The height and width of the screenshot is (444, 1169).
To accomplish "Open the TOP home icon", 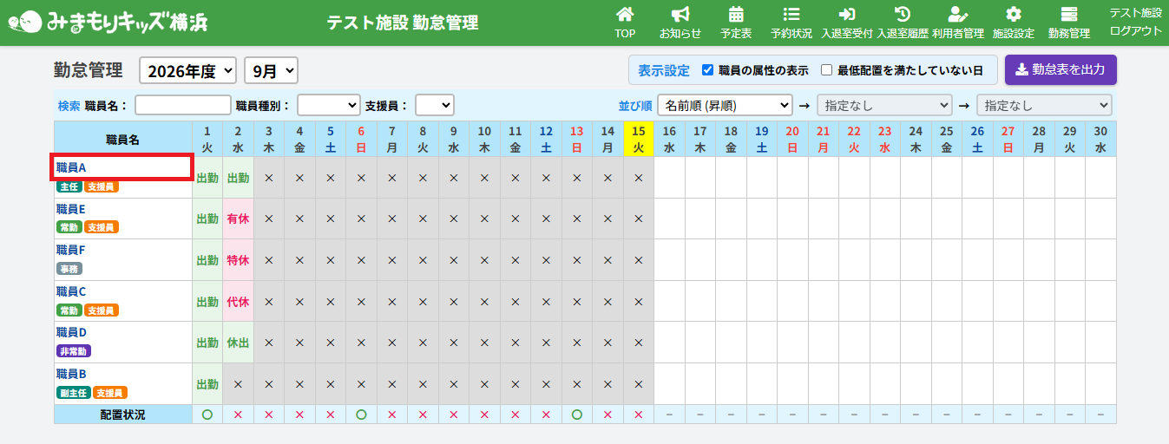I will point(625,14).
